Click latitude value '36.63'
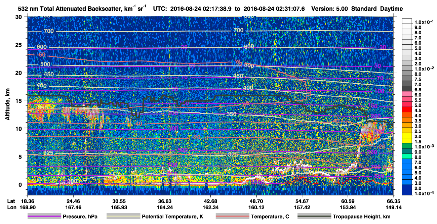The height and width of the screenshot is (224, 437). coord(164,201)
